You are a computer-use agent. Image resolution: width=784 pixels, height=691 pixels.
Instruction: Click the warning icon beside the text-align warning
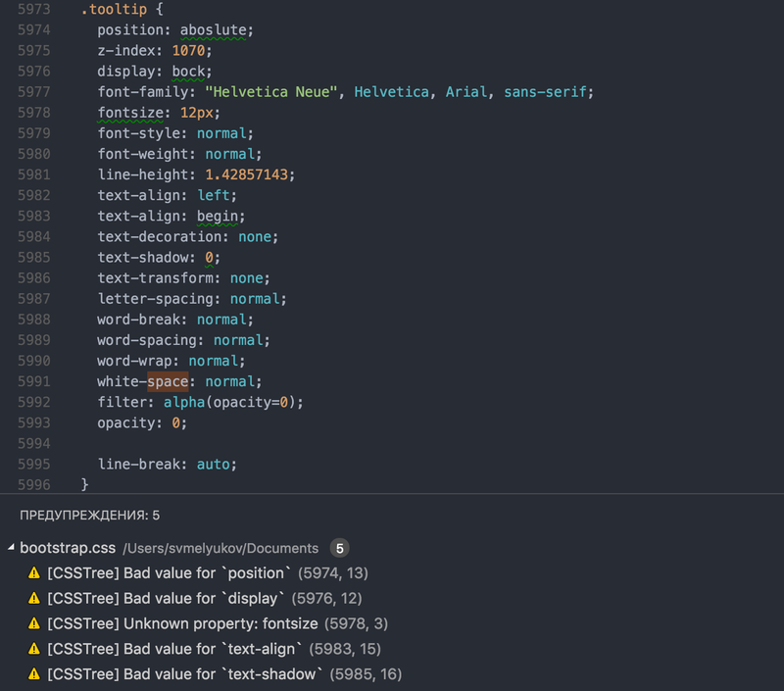point(34,649)
